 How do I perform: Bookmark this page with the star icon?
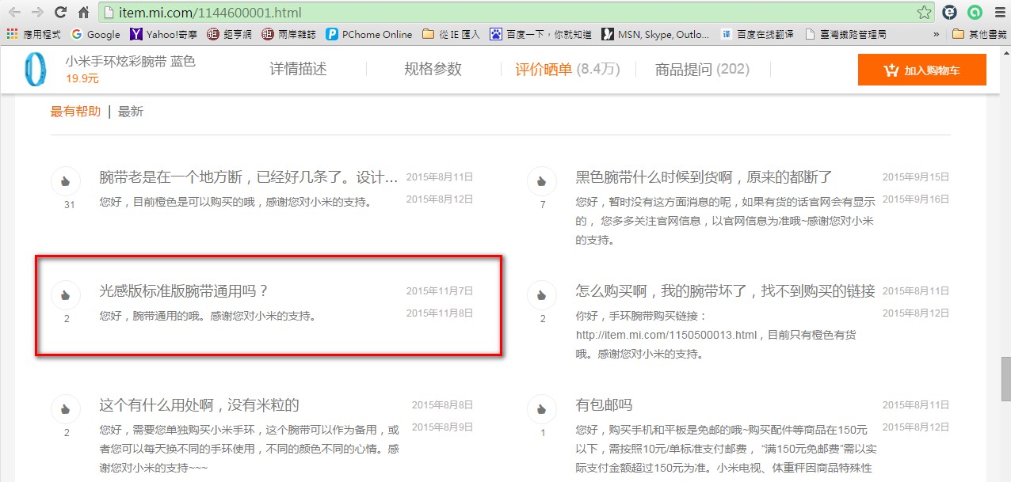click(924, 13)
